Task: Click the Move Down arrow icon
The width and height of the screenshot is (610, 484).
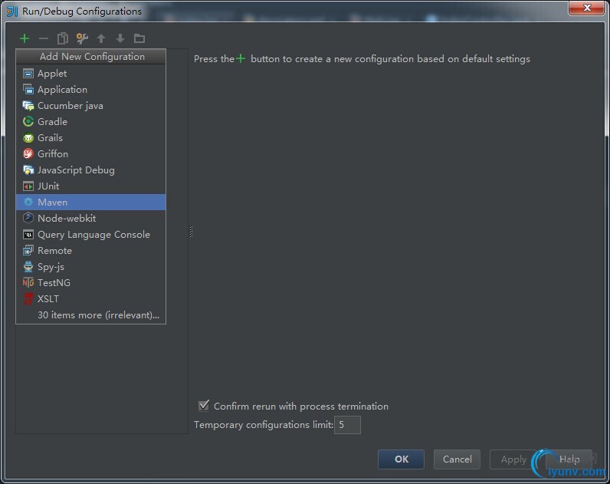Action: coord(120,38)
